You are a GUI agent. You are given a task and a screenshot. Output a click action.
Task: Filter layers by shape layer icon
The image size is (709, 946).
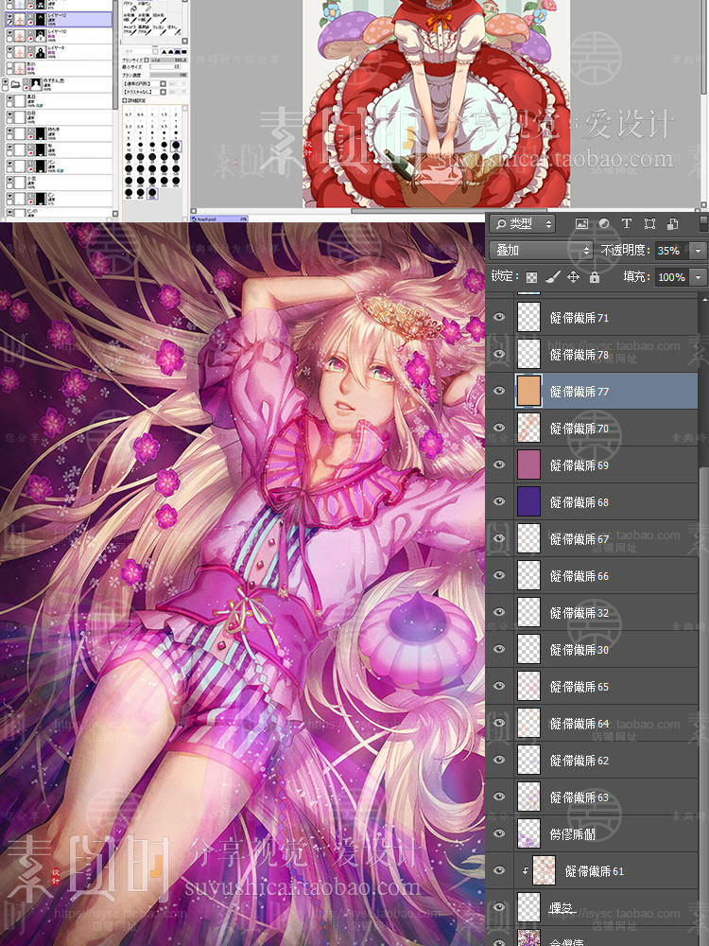pyautogui.click(x=649, y=224)
